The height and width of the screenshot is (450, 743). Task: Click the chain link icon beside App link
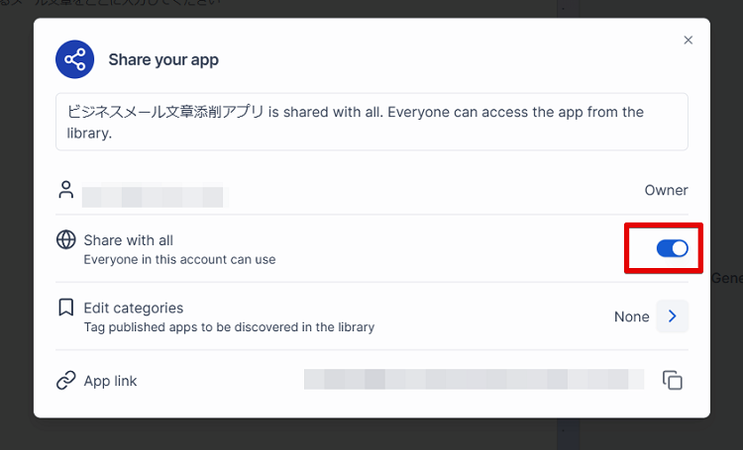[66, 381]
